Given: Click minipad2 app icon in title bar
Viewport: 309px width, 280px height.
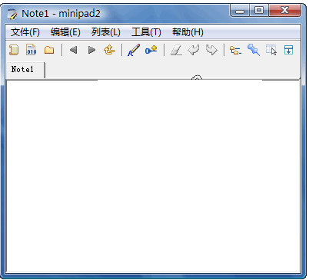Looking at the screenshot, I should [x=12, y=14].
